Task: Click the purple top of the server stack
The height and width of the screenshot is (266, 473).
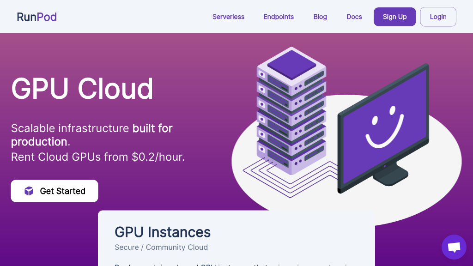Action: (291, 64)
